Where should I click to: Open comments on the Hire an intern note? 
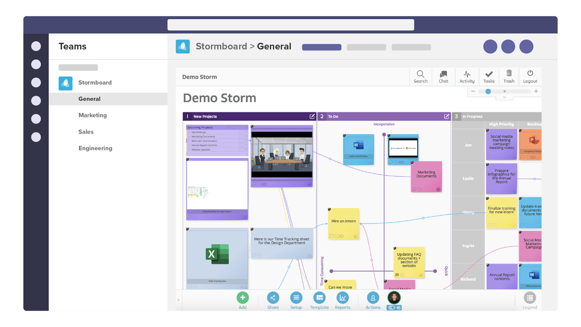(332, 236)
